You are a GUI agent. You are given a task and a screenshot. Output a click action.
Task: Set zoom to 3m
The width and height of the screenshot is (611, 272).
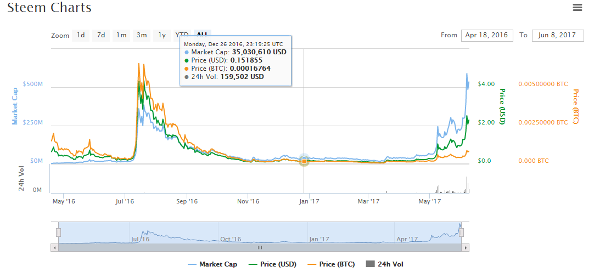pyautogui.click(x=142, y=36)
